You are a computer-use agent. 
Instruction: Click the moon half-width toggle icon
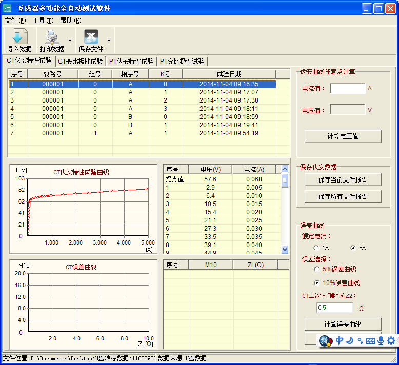pos(350,340)
